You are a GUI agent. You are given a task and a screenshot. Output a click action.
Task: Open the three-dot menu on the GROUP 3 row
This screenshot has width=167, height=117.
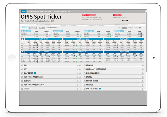click(78, 89)
